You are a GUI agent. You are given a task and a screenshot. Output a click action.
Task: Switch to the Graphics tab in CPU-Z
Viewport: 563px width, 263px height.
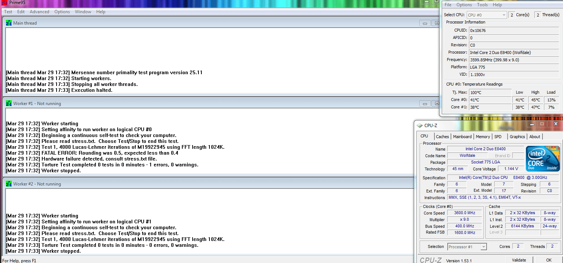pos(517,137)
